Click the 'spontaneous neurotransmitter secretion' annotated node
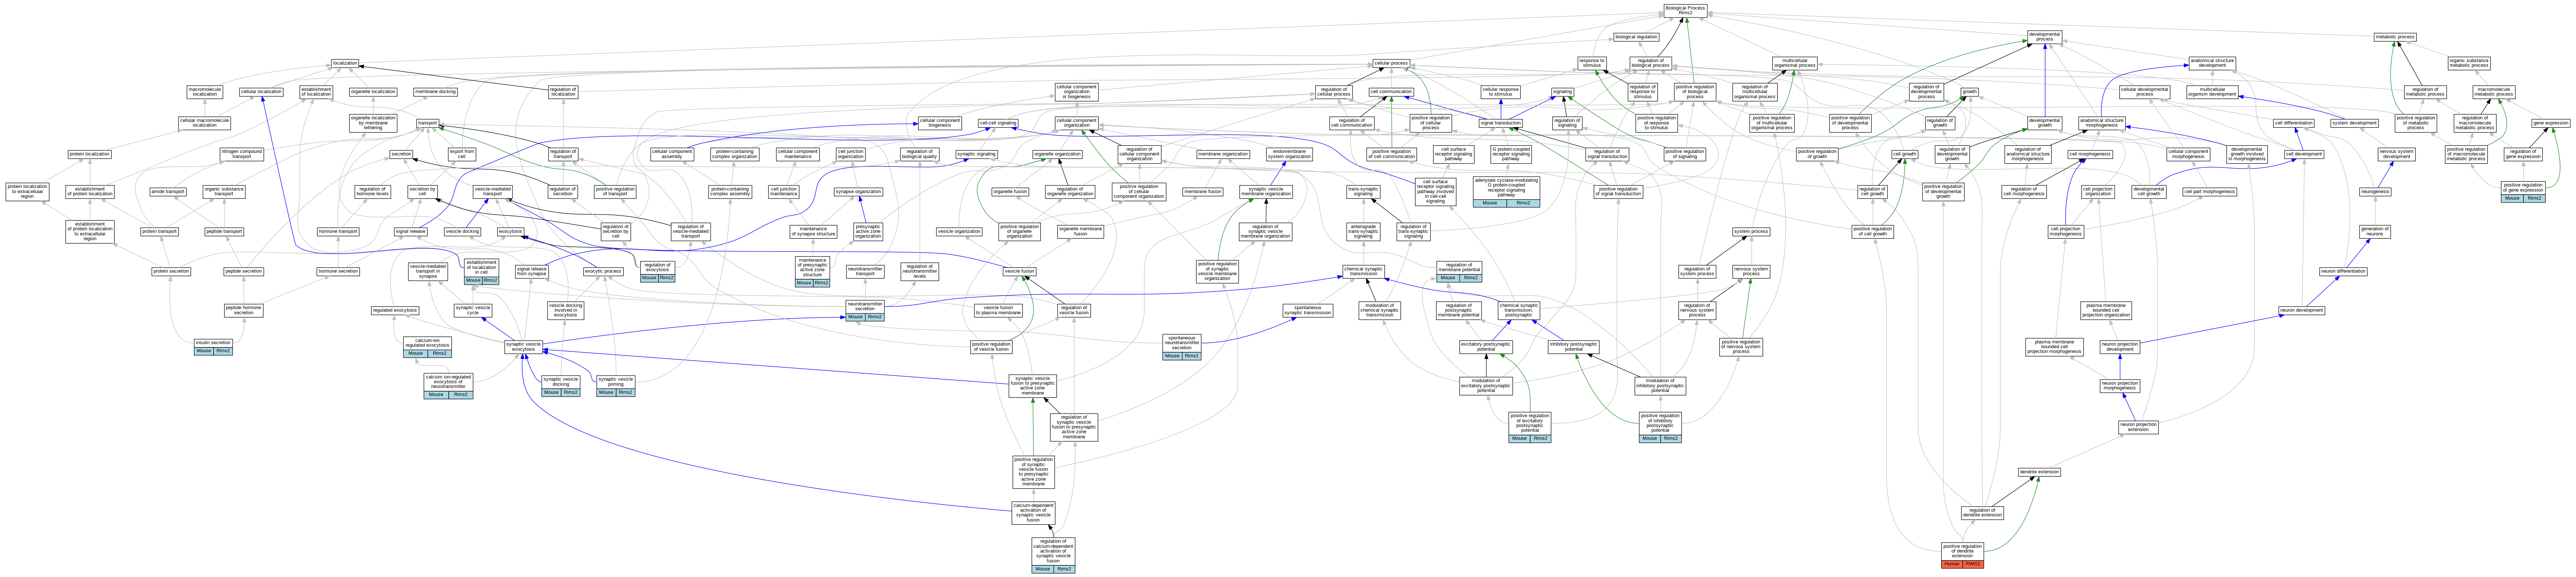The width and height of the screenshot is (2576, 577). pyautogui.click(x=1182, y=347)
